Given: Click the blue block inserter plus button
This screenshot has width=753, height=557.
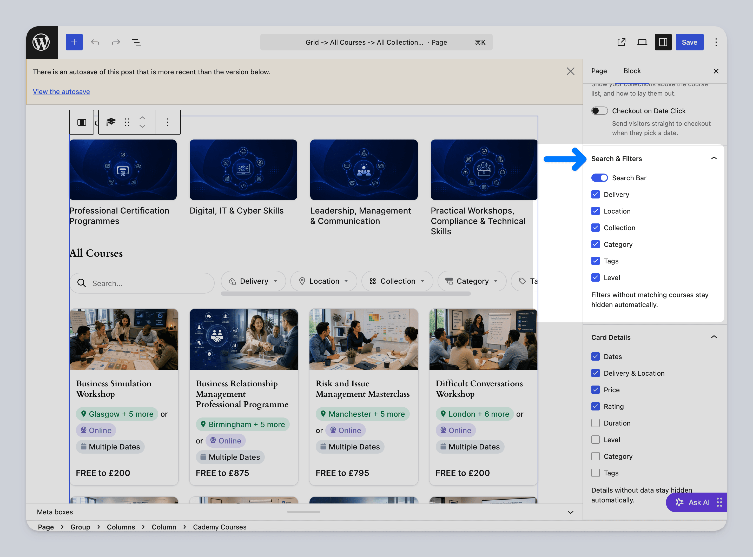Looking at the screenshot, I should pos(74,42).
